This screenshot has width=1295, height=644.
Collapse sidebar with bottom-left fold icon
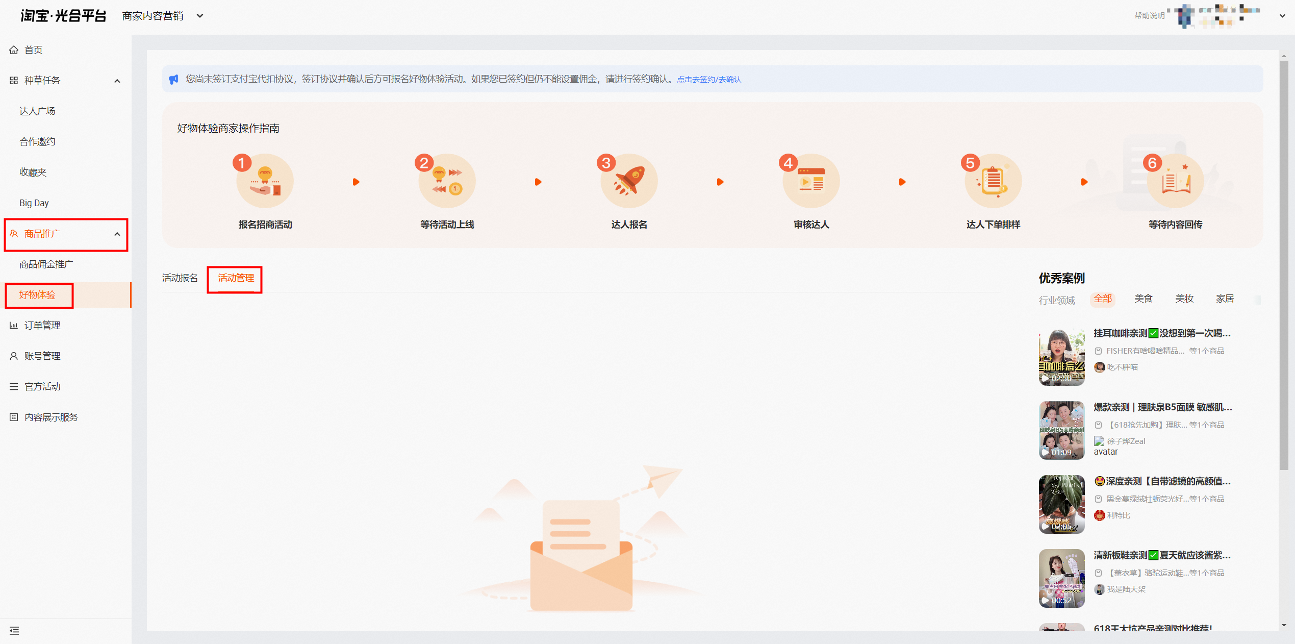[x=14, y=631]
